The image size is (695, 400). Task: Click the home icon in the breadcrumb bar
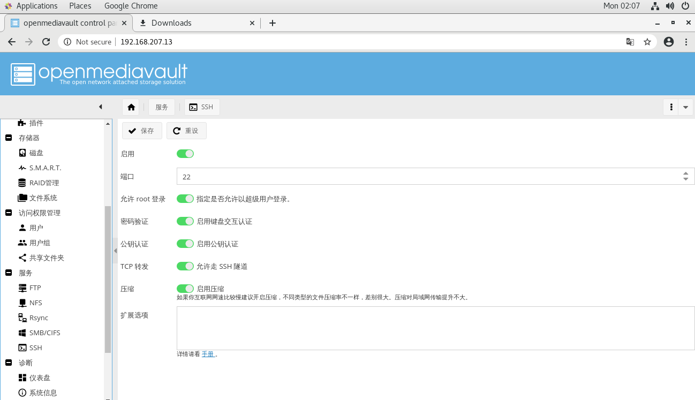tap(131, 107)
